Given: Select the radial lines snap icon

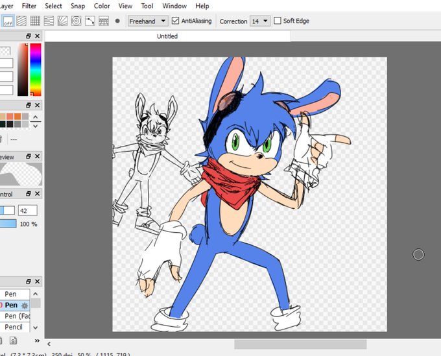Looking at the screenshot, I should [62, 21].
